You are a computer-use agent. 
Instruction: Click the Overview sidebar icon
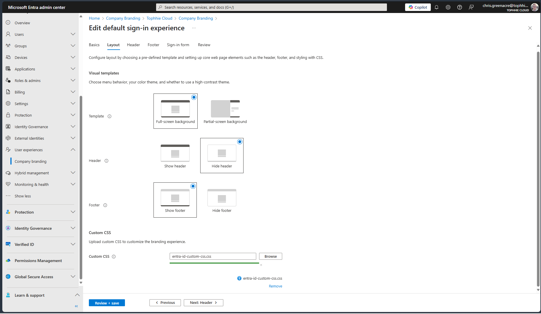point(8,23)
